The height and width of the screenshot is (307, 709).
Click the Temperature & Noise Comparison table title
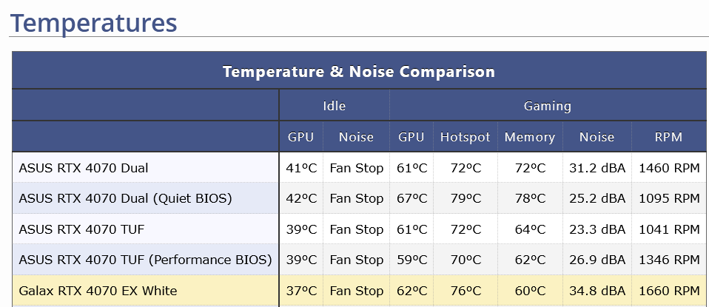pos(358,72)
